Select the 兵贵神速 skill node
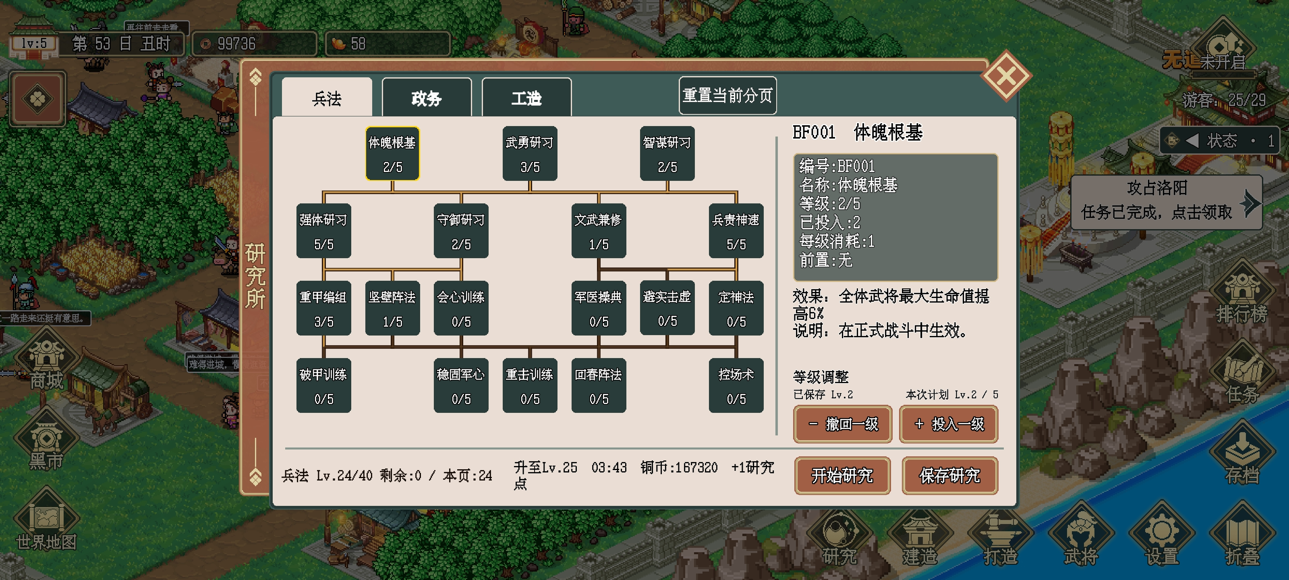This screenshot has height=580, width=1289. [736, 231]
